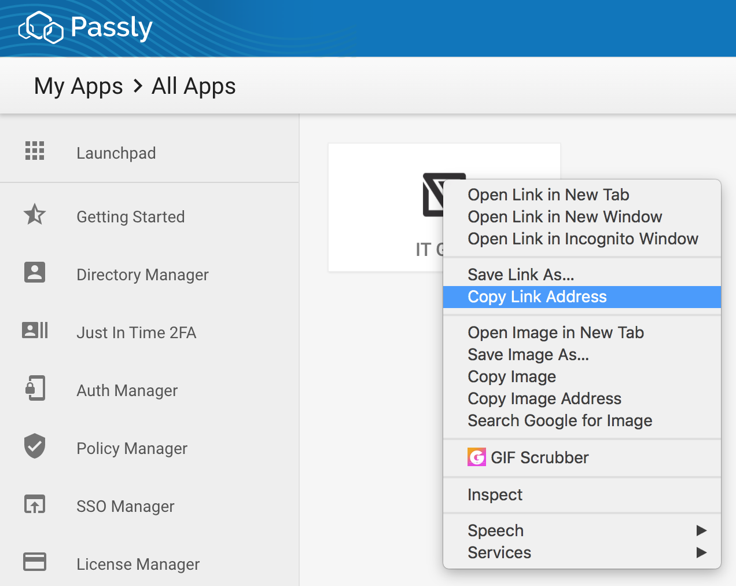Screen dimensions: 736x586
Task: Click the License Manager card icon
Action: point(35,562)
